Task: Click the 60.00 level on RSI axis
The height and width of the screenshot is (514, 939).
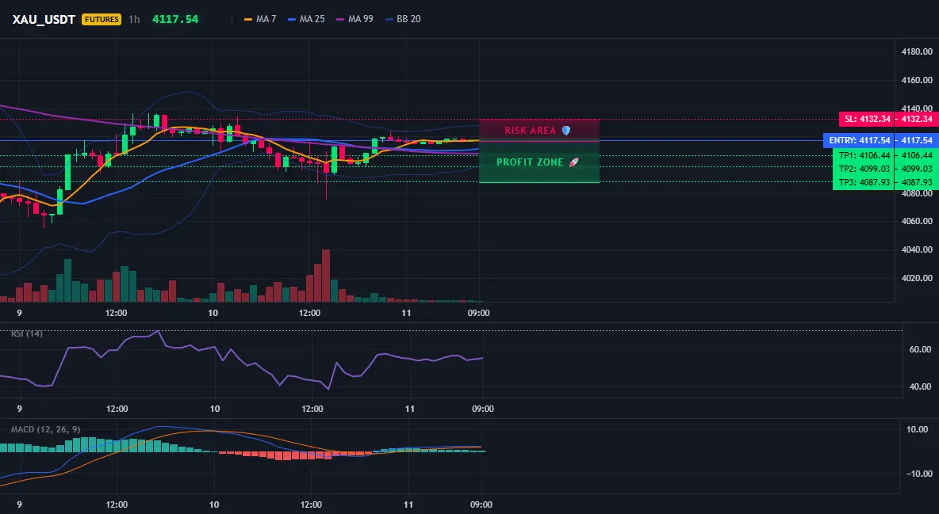Action: click(x=920, y=349)
